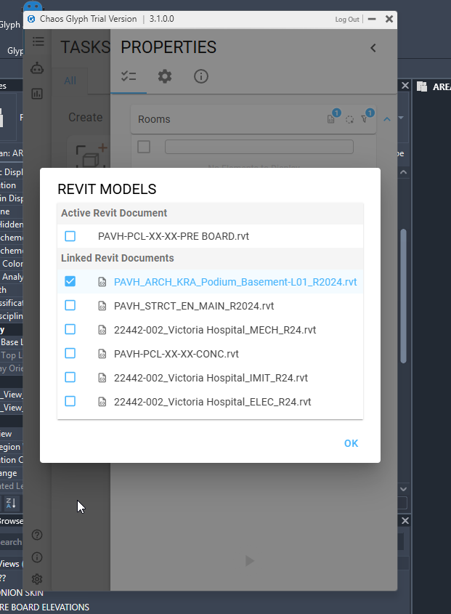The width and height of the screenshot is (451, 614).
Task: Tick the Victoria Hospital MECH model checkbox
Action: coord(70,330)
